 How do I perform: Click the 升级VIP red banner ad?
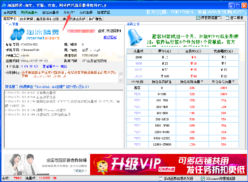tap(168, 164)
